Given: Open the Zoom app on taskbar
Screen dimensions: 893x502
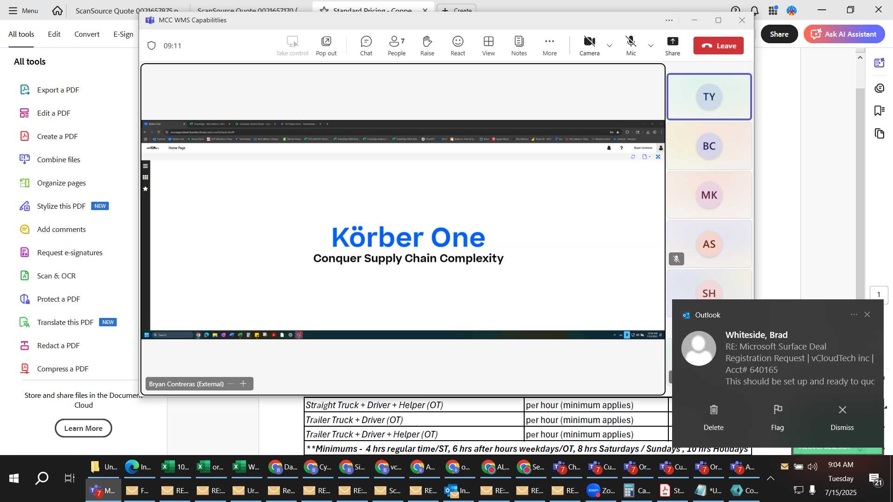Looking at the screenshot, I should tap(602, 490).
